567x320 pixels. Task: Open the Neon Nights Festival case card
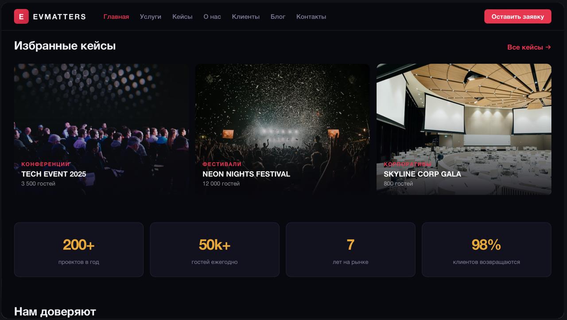283,129
